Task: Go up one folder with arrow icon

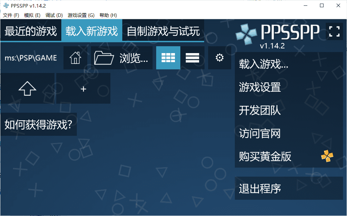Action: (27, 88)
